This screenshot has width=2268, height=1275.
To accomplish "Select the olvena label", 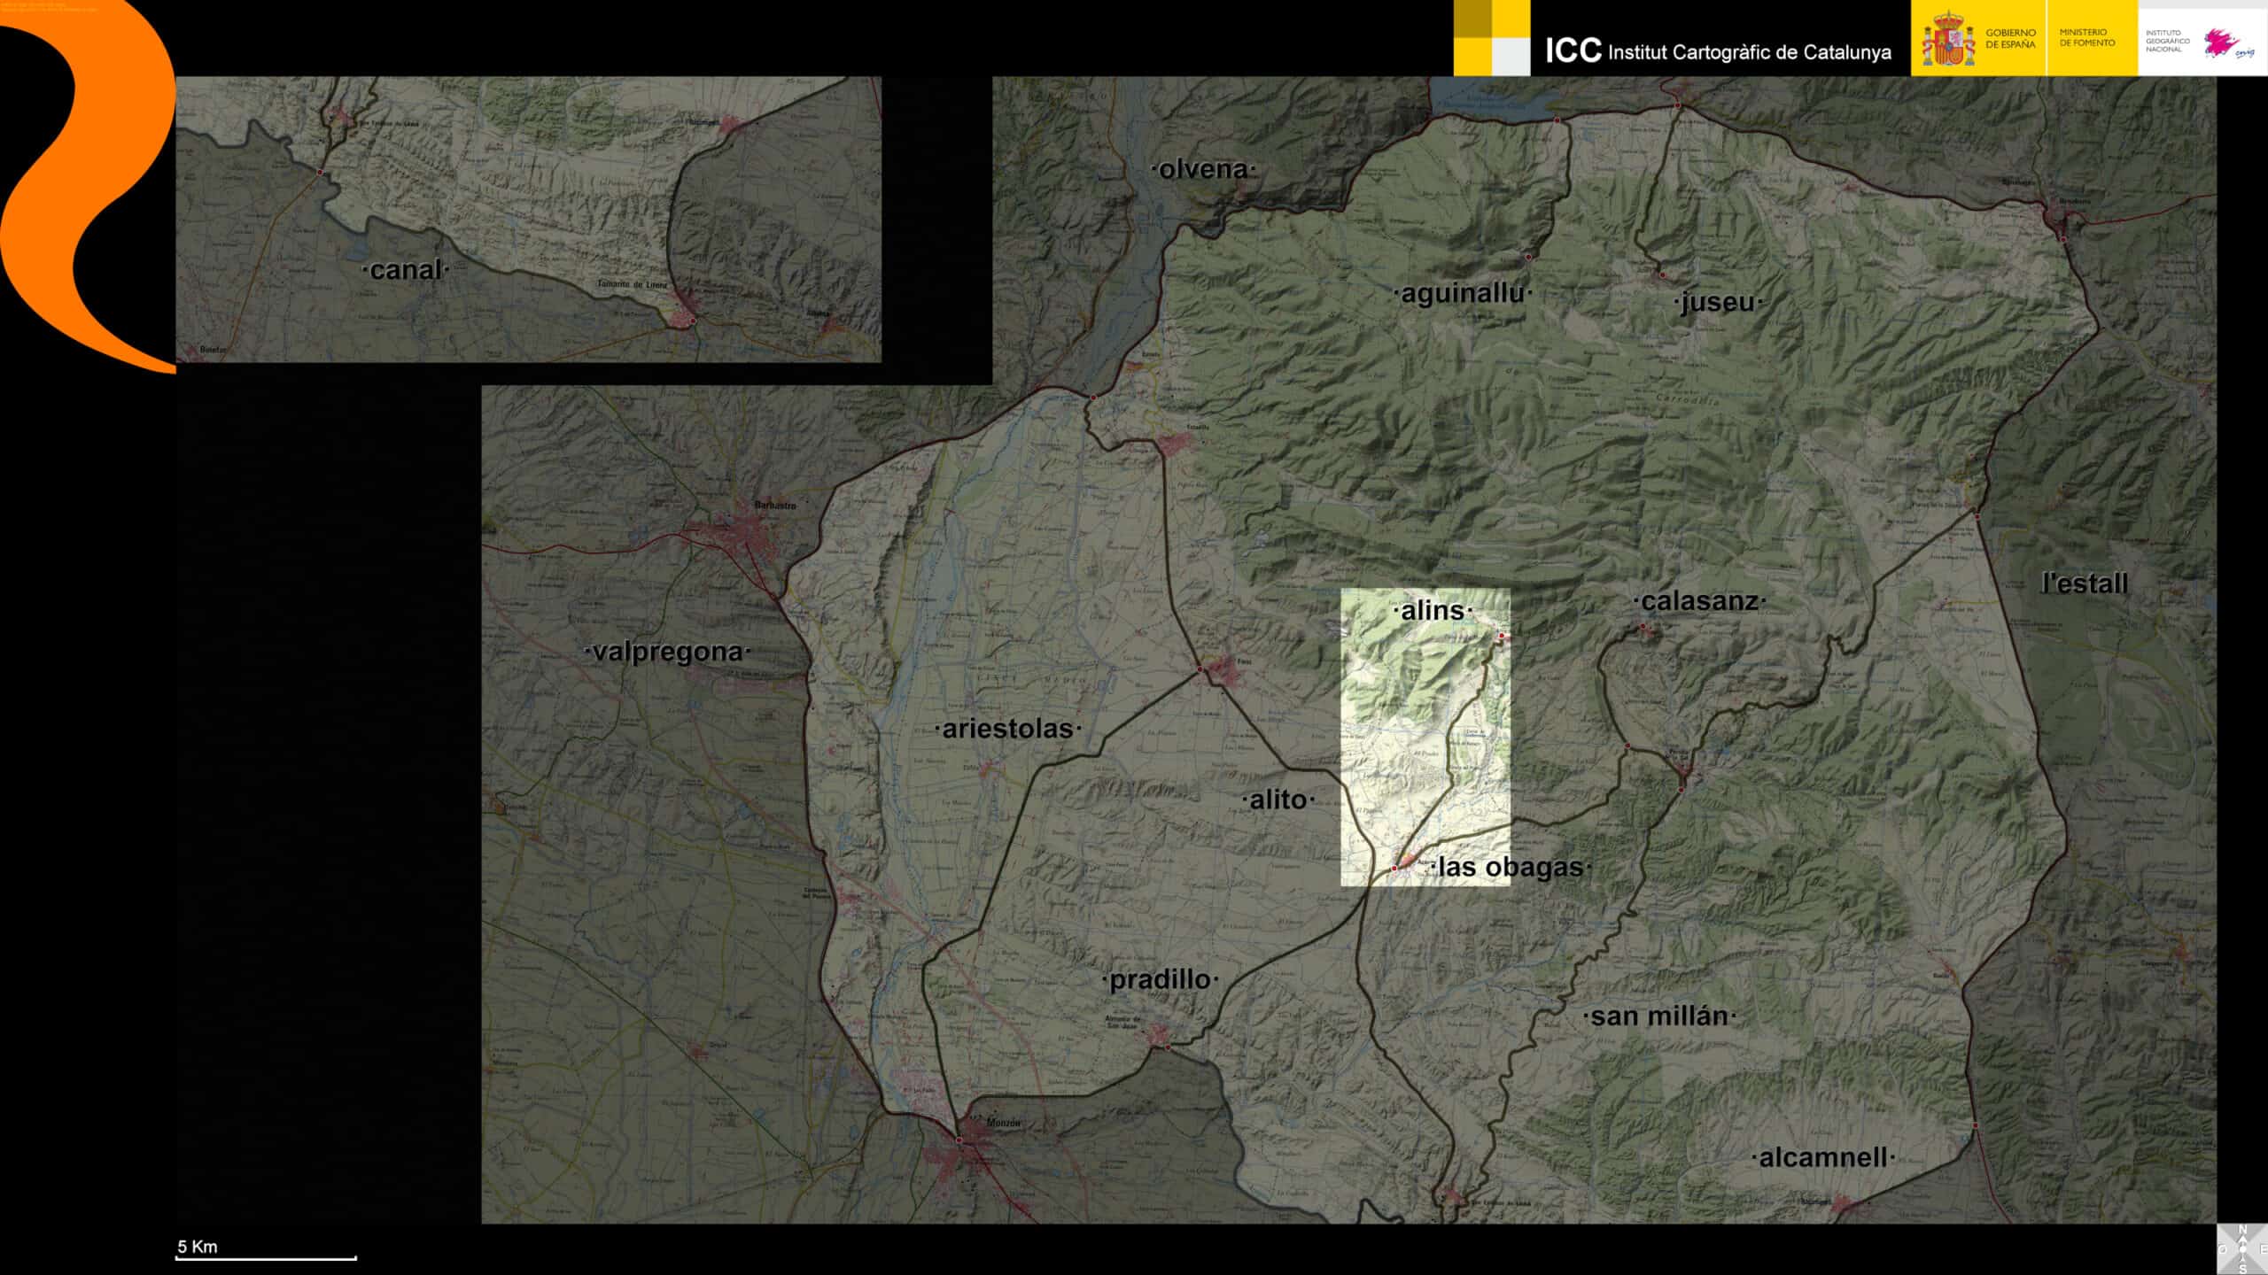I will pos(1203,169).
